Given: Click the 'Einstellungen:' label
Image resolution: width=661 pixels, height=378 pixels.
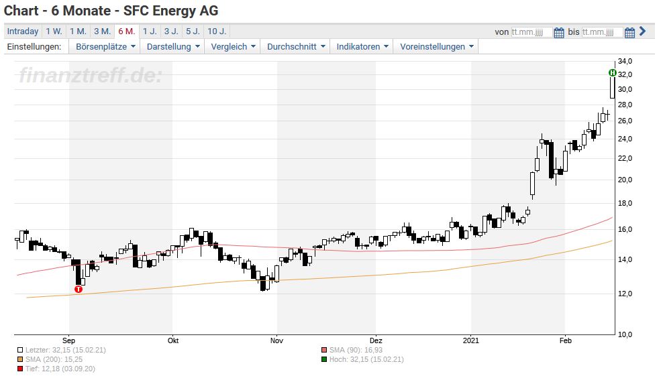Looking at the screenshot, I should (x=34, y=47).
